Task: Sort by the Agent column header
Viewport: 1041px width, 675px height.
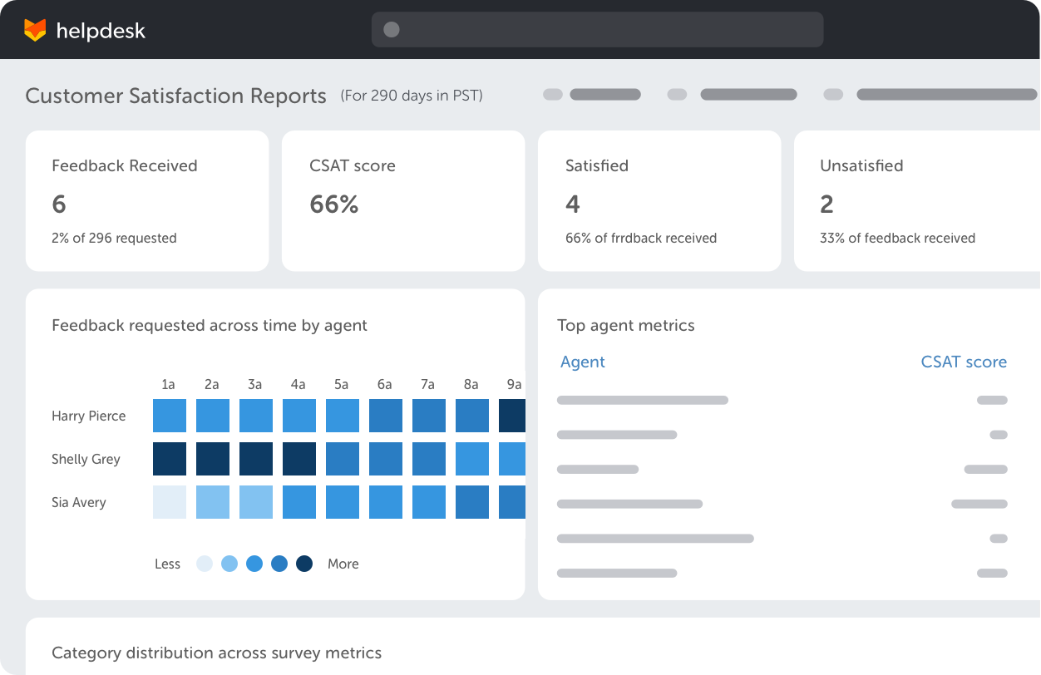Action: coord(583,362)
